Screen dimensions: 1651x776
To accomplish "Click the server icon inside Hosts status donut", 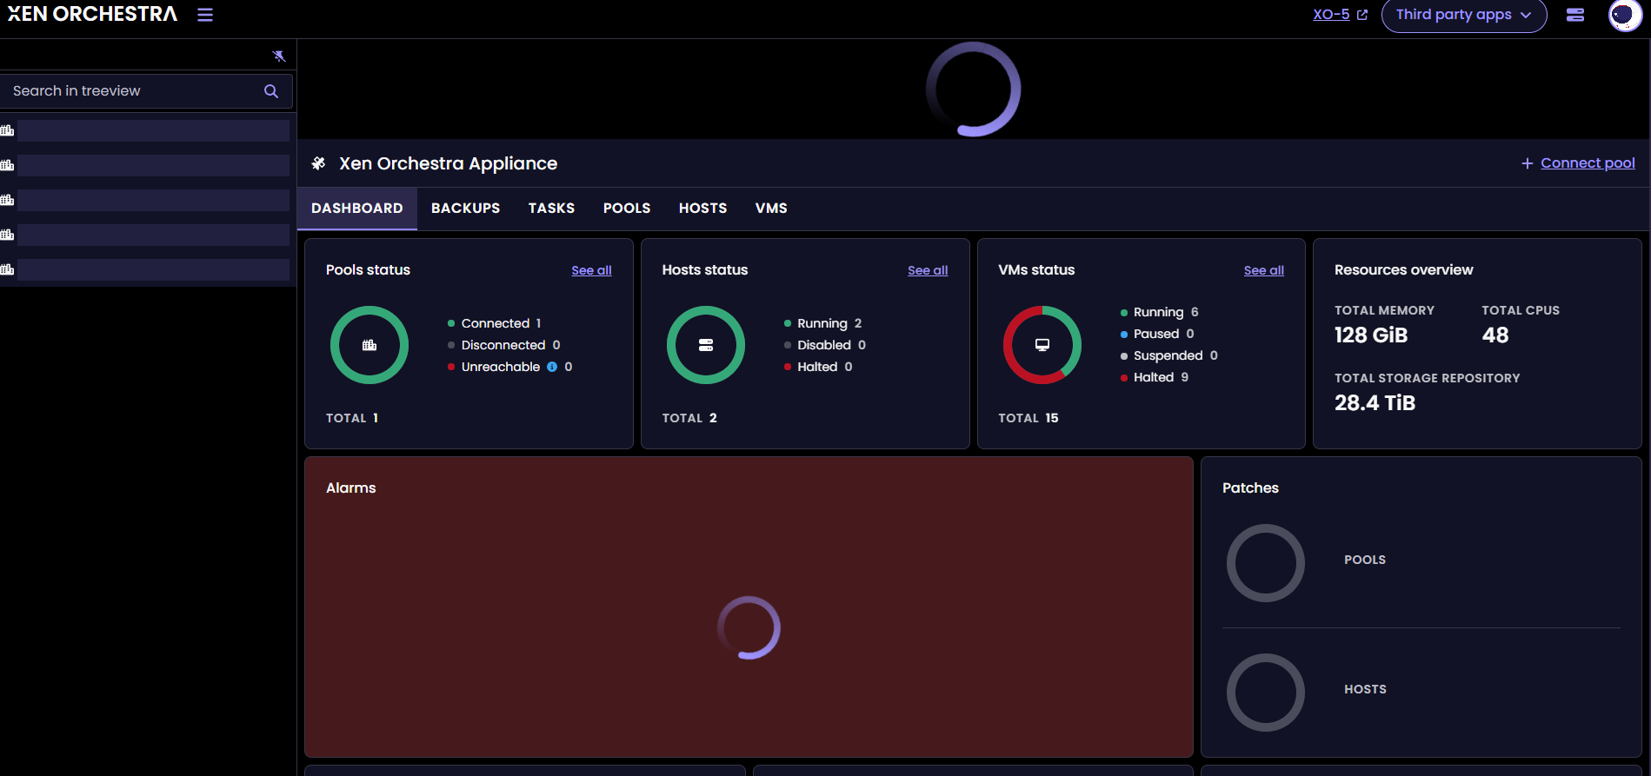I will pos(706,345).
